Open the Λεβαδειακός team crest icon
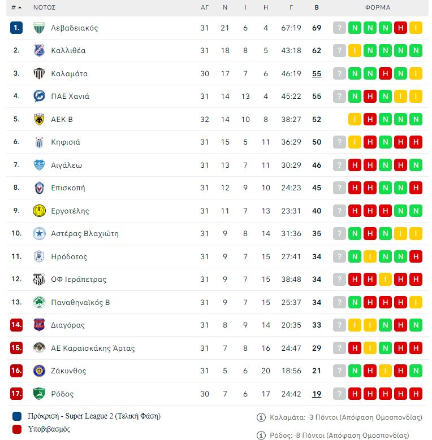 tap(39, 28)
